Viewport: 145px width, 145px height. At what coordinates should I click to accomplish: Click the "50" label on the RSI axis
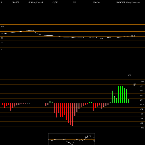[2, 38]
